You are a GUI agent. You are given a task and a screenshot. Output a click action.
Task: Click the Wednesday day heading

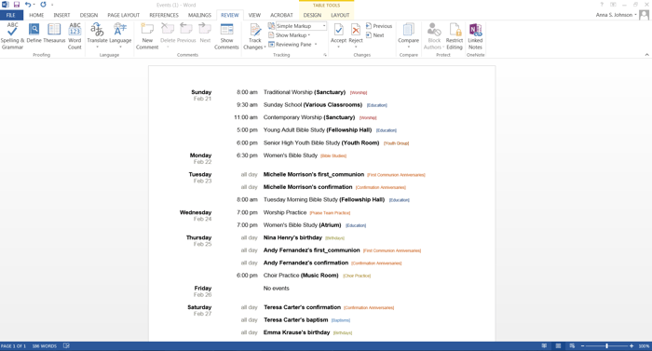coord(196,212)
